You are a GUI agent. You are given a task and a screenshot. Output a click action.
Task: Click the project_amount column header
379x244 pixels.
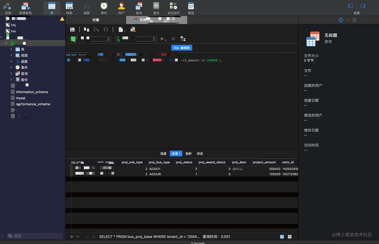264,162
